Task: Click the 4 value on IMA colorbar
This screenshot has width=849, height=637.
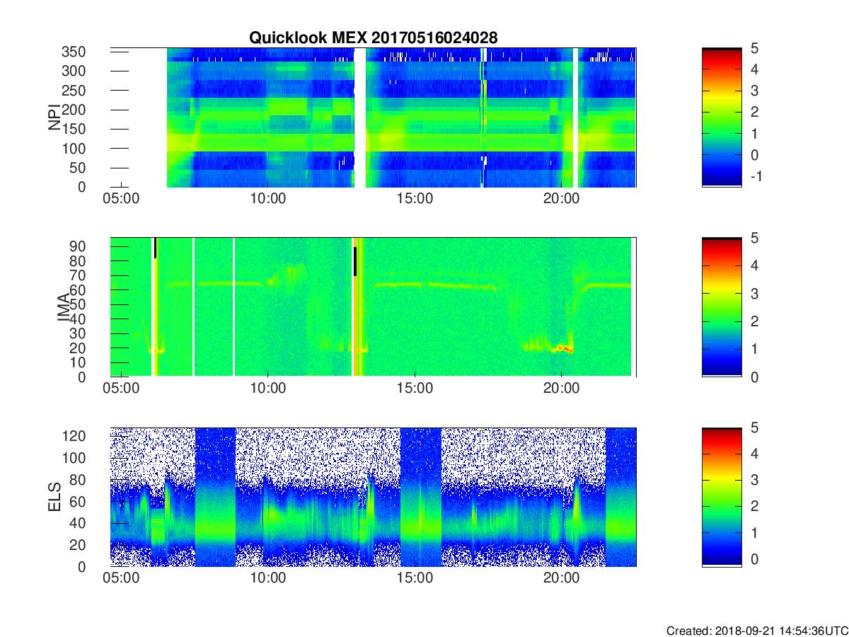Action: (x=753, y=265)
